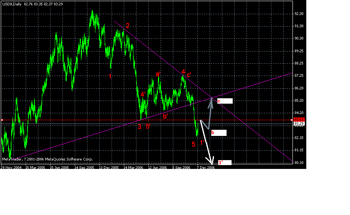Click the 89.25 price axis label
The width and height of the screenshot is (350, 215).
(299, 51)
